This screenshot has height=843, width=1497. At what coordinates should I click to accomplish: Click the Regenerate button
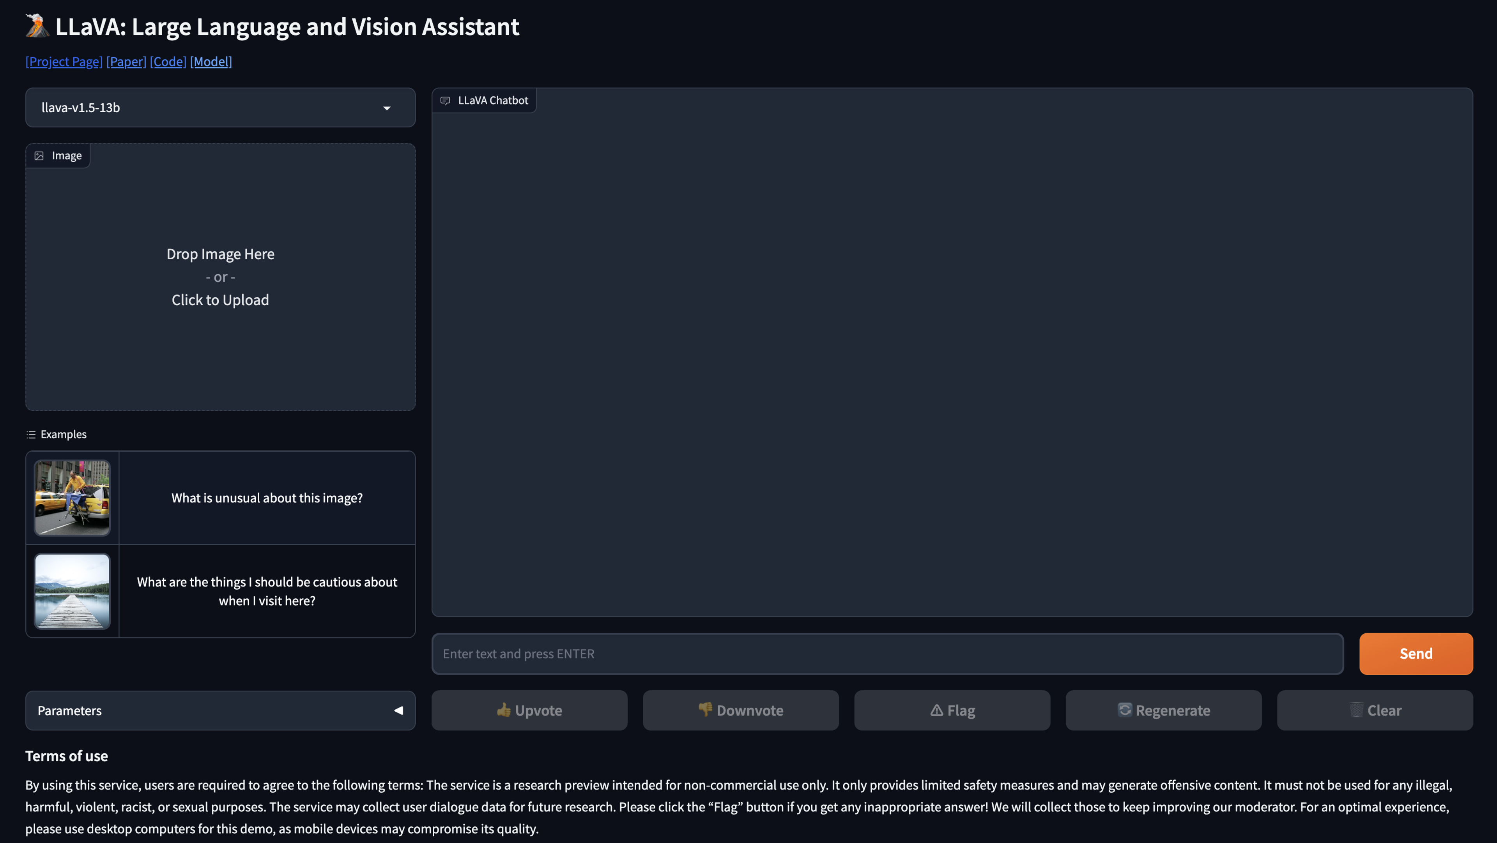click(1163, 710)
